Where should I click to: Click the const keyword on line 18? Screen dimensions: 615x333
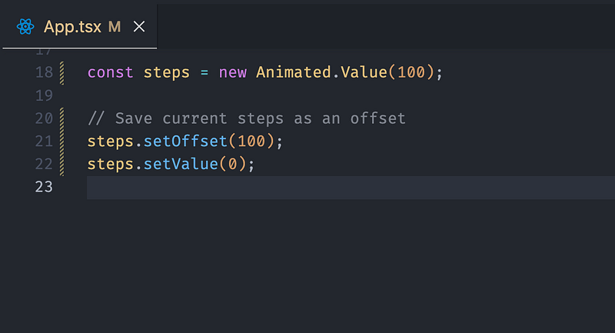pyautogui.click(x=110, y=72)
